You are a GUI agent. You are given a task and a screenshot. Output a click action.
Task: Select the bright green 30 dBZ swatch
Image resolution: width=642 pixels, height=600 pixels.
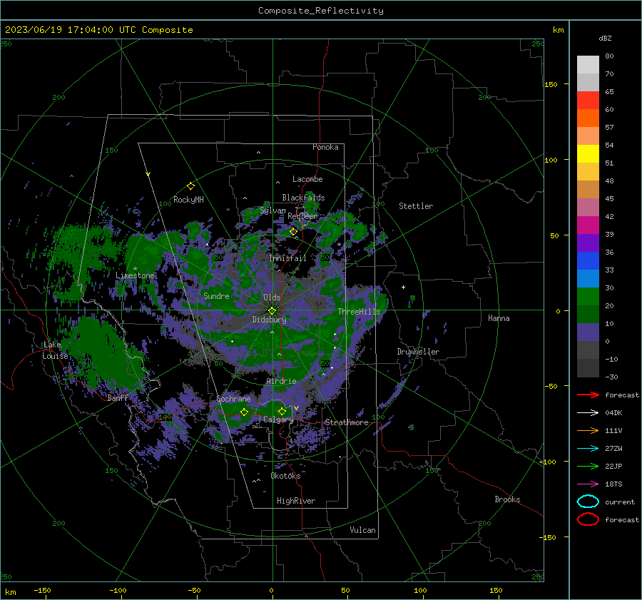(588, 297)
